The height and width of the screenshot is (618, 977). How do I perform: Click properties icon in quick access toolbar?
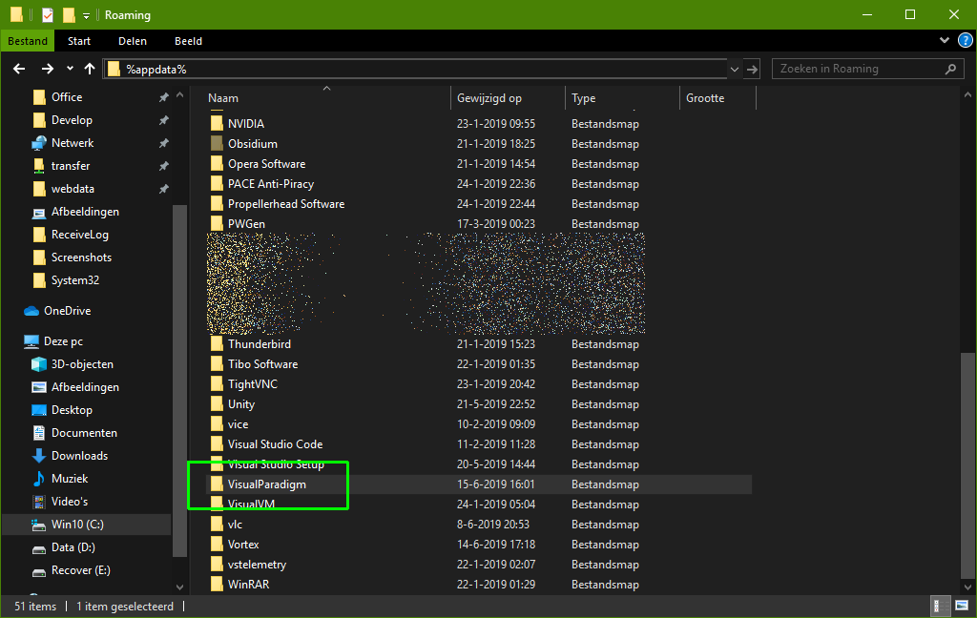coord(48,14)
